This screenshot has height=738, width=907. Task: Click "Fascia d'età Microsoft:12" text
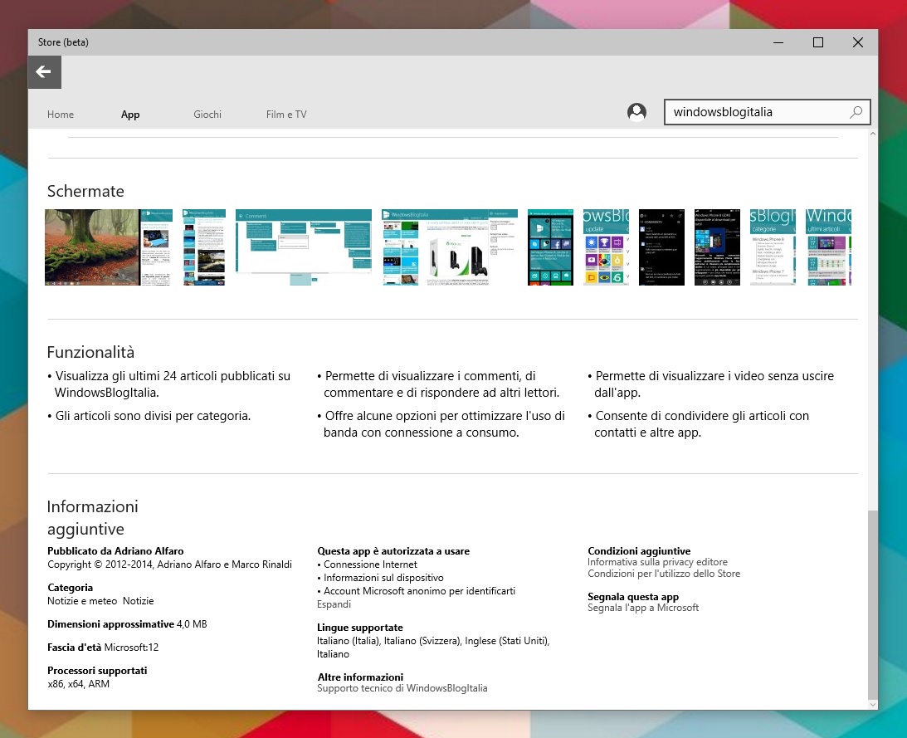click(x=103, y=648)
